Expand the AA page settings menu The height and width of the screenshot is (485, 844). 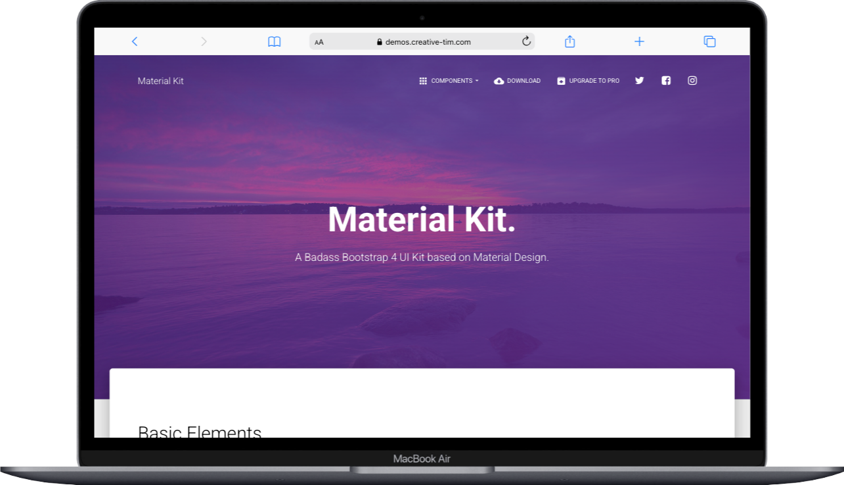(x=319, y=41)
